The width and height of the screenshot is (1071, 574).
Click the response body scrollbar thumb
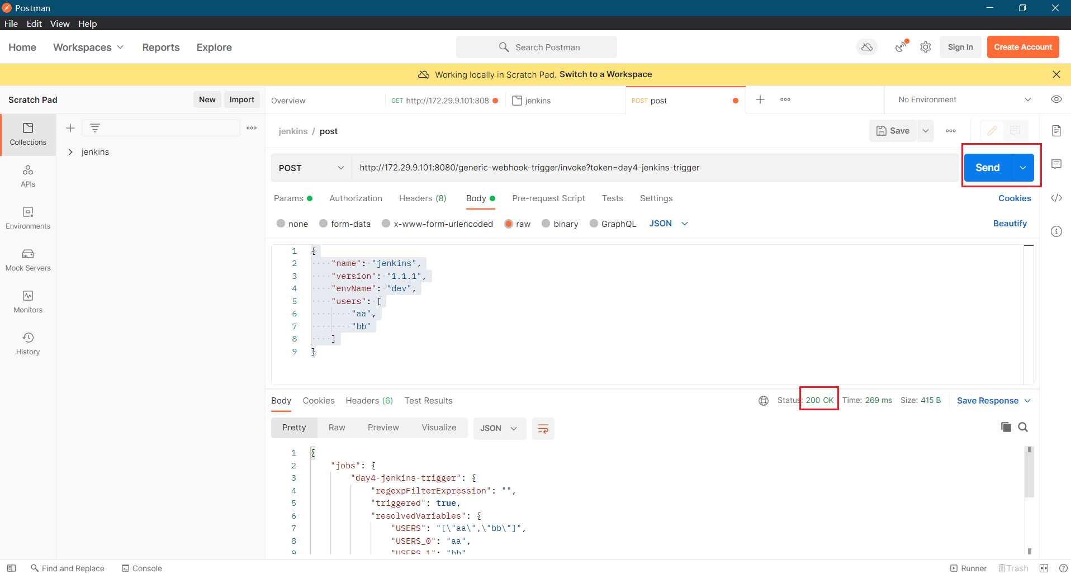[x=1029, y=471]
